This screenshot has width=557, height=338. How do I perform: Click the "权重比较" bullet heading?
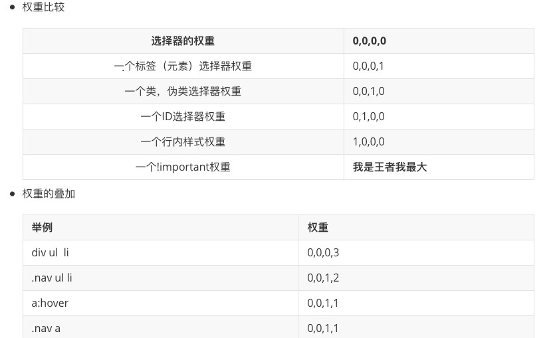(x=43, y=8)
